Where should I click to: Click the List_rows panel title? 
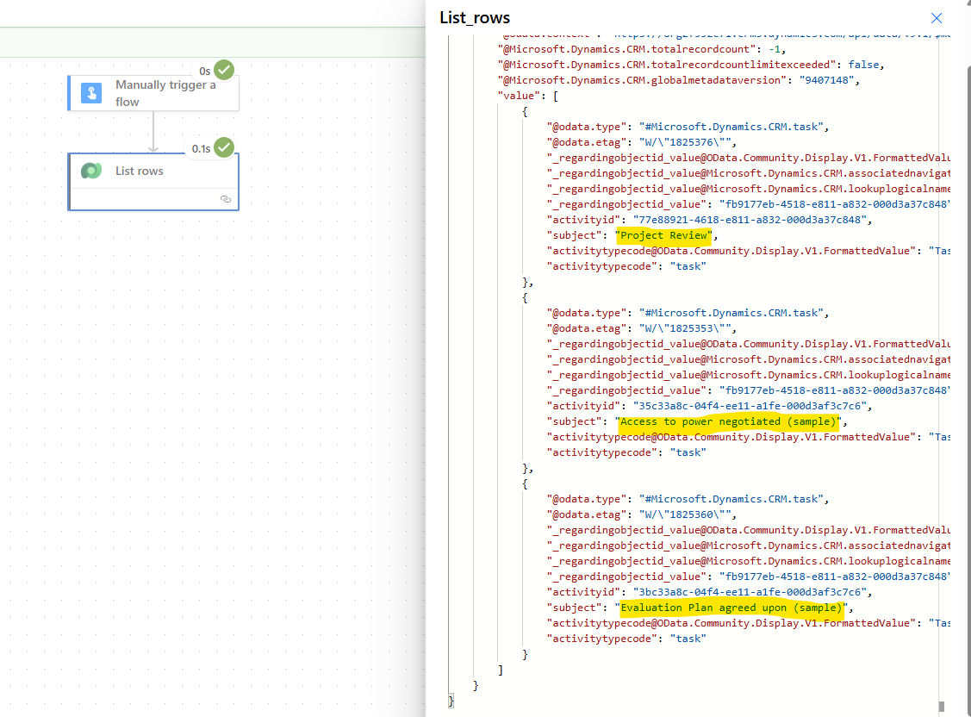(x=476, y=17)
